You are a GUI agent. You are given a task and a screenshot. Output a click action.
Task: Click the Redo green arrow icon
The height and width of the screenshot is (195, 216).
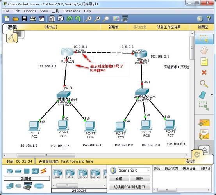[78, 19]
